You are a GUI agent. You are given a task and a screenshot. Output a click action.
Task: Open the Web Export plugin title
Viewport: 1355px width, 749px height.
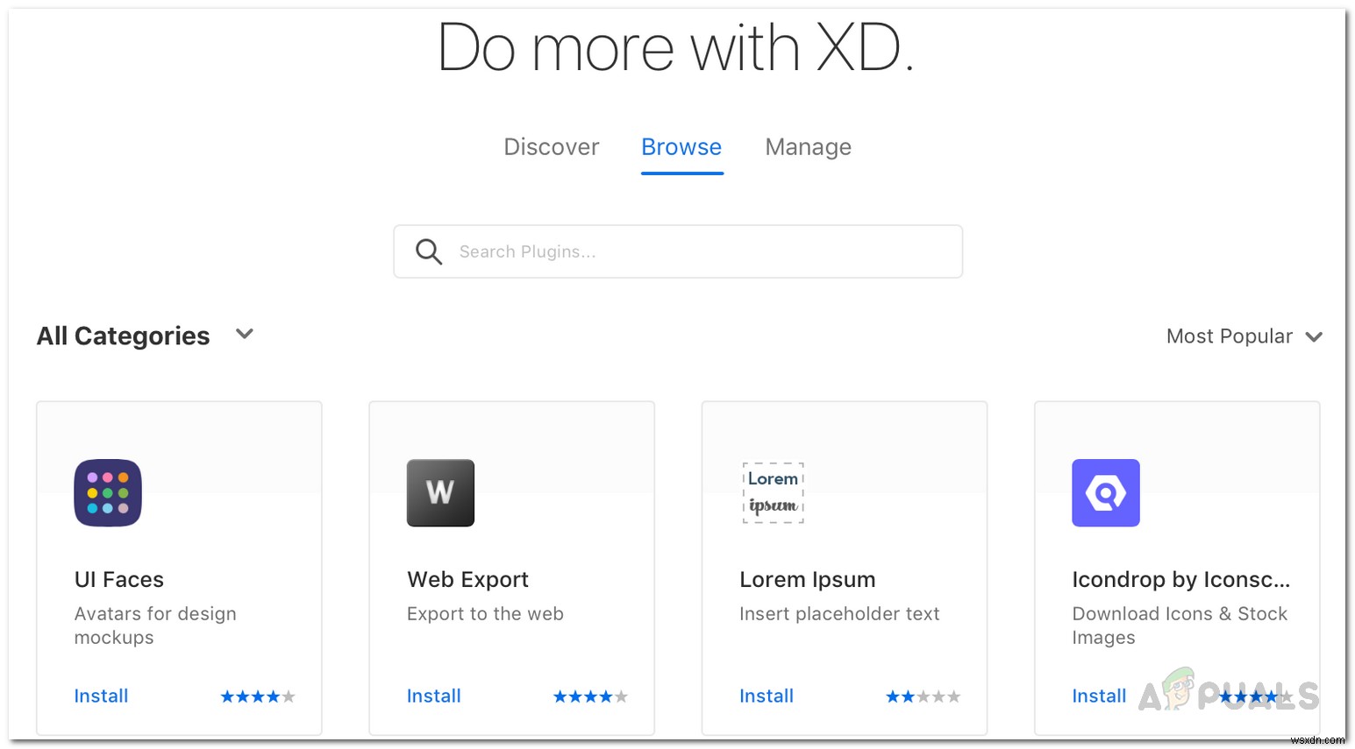(468, 579)
